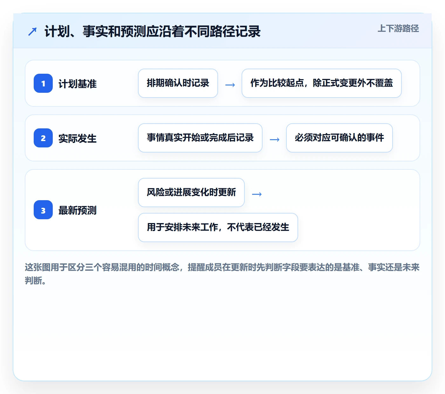Click the 必须对应可确认的事件 box
Screen dimensions: 445x394
pos(339,138)
